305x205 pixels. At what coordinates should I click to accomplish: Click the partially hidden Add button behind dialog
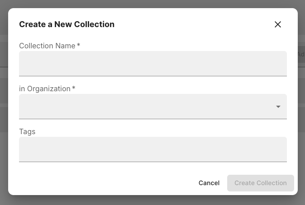301,54
